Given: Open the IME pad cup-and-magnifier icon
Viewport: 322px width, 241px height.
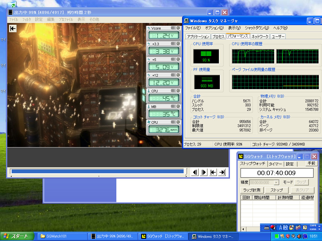Looking at the screenshot, I should click(x=291, y=228).
